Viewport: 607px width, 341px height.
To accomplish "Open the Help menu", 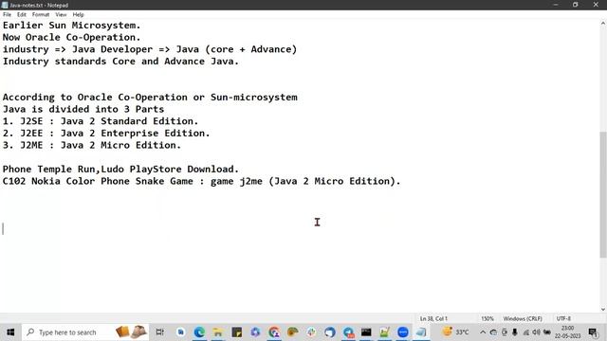I will click(78, 15).
